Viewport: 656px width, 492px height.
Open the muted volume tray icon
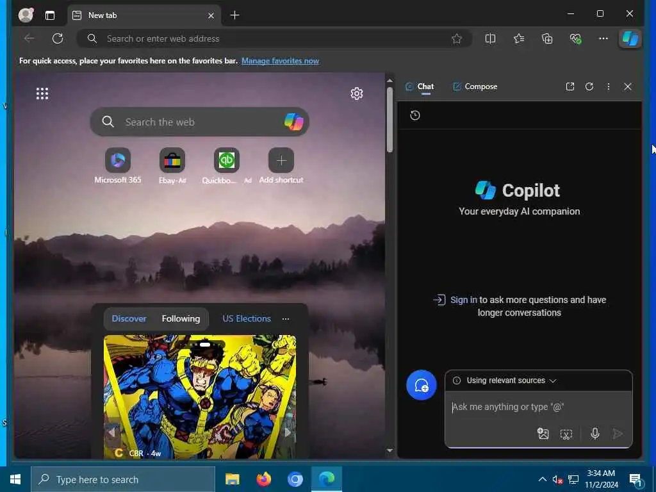click(x=557, y=479)
